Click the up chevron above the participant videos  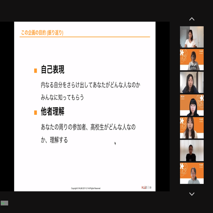pos(192,19)
